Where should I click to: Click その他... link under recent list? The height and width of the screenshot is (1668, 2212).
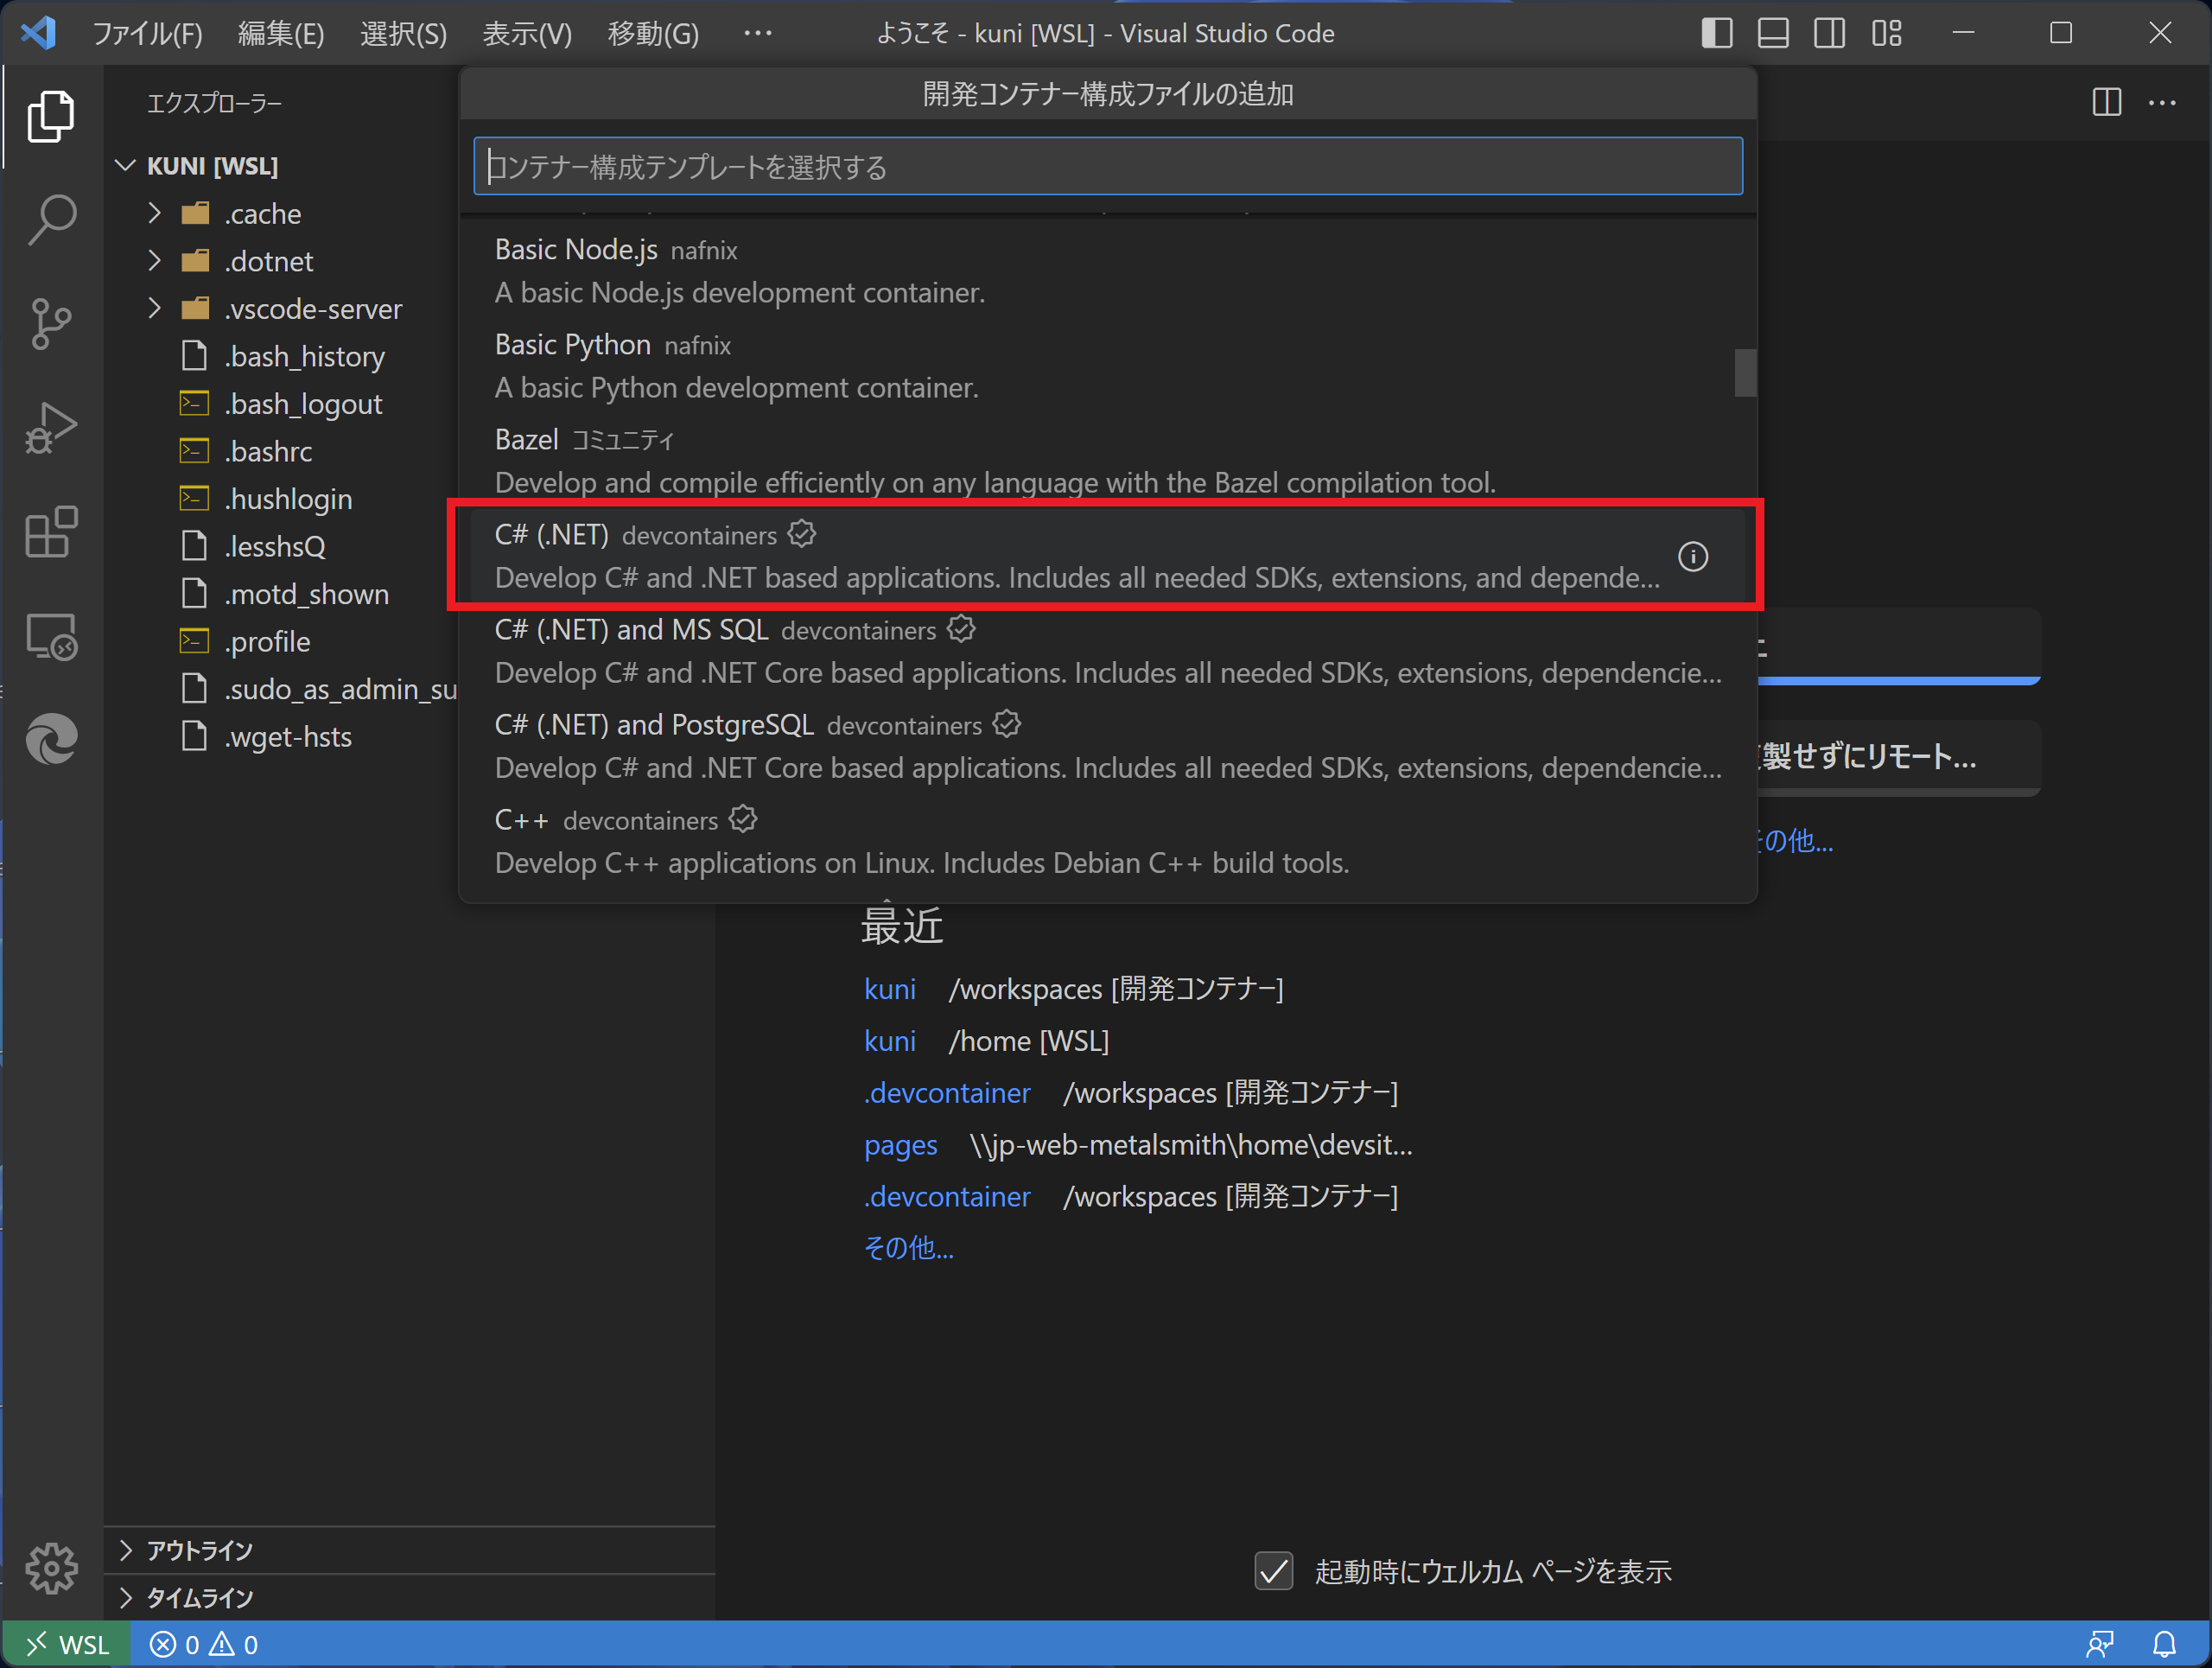tap(908, 1247)
